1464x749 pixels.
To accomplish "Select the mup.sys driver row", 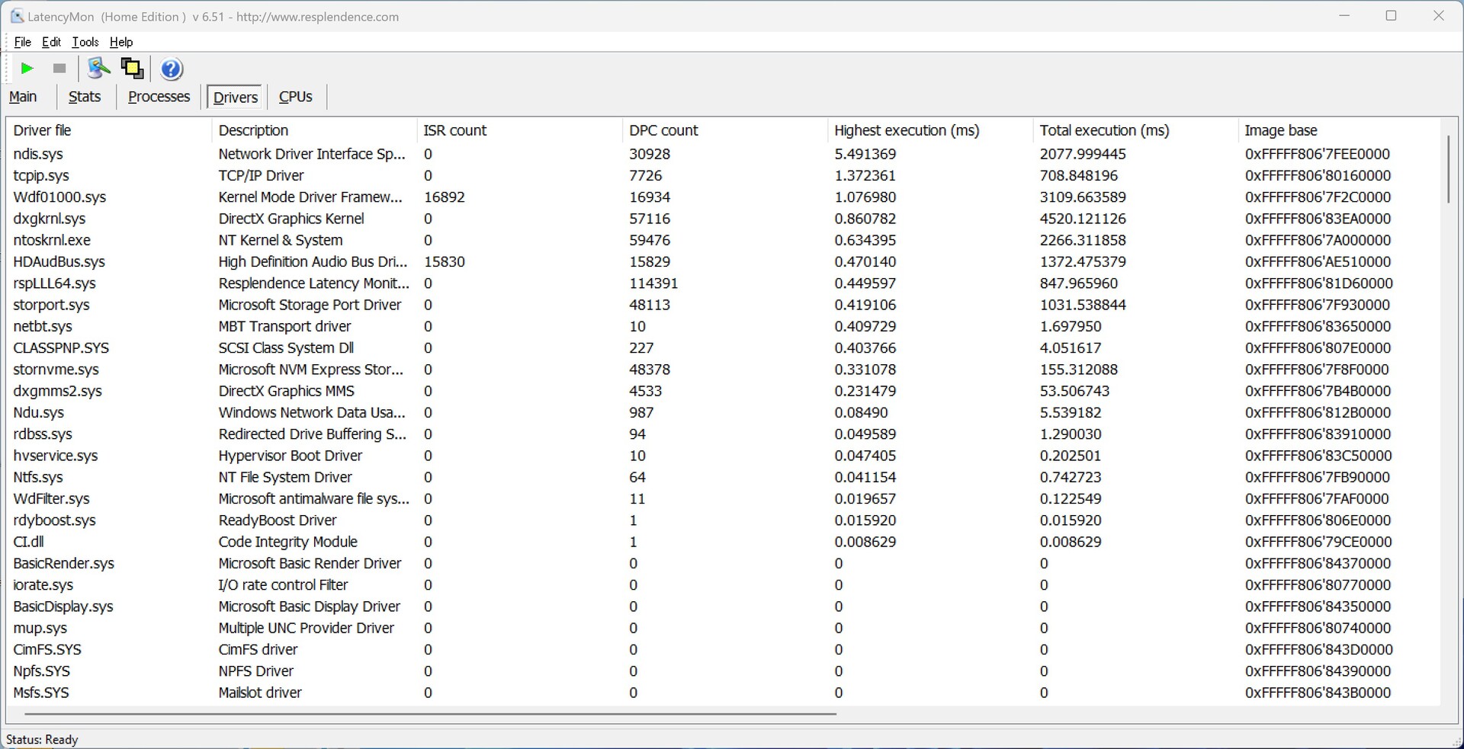I will [723, 628].
